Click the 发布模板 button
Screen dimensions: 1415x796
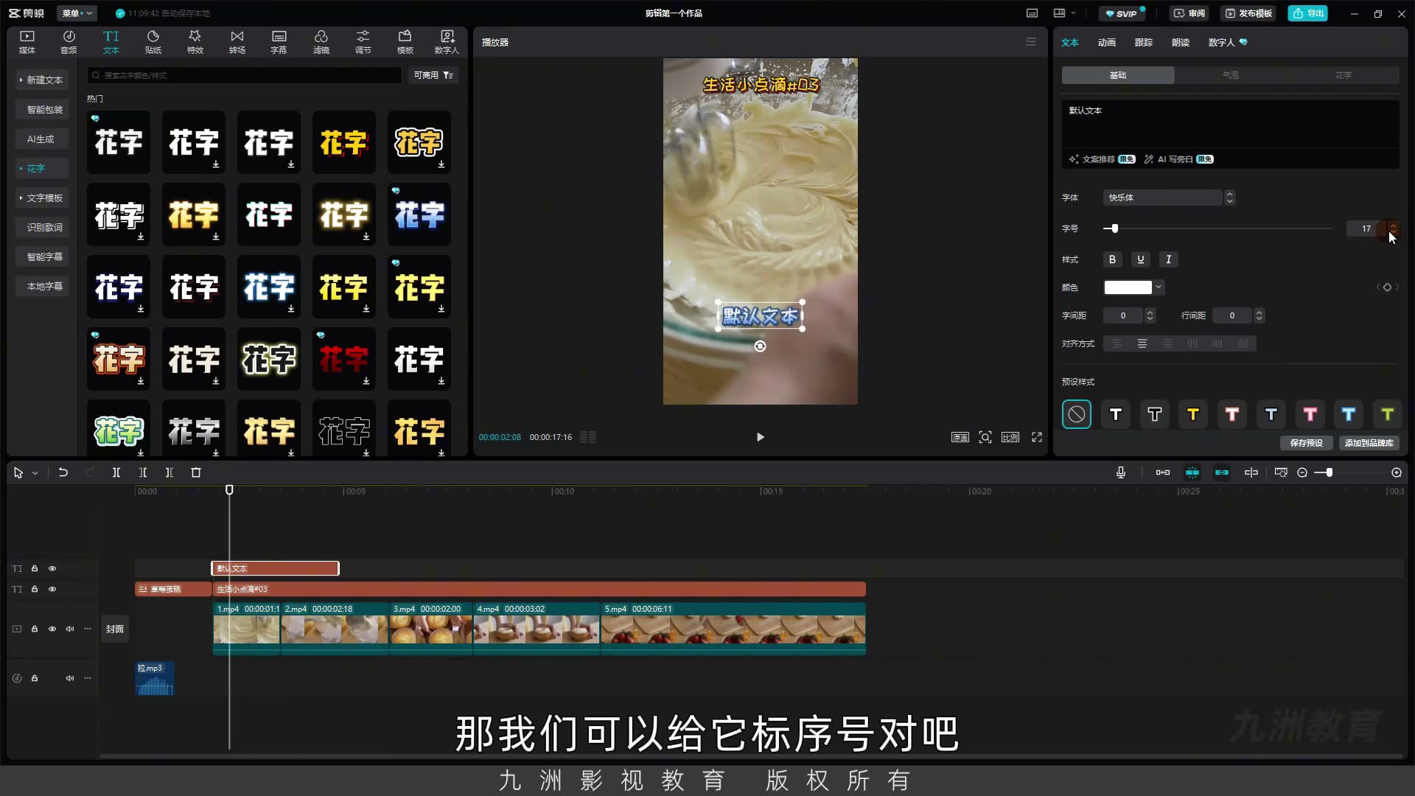coord(1248,13)
